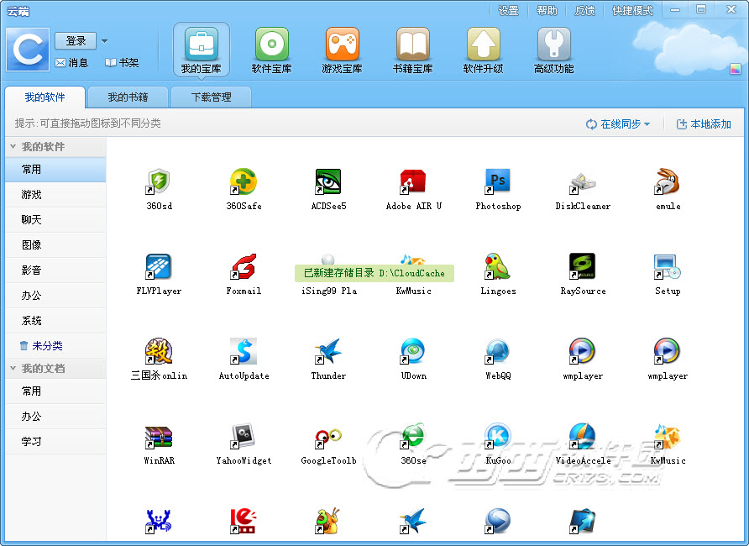Image resolution: width=749 pixels, height=546 pixels.
Task: Select the Thunder download shortcut icon
Action: 327,351
